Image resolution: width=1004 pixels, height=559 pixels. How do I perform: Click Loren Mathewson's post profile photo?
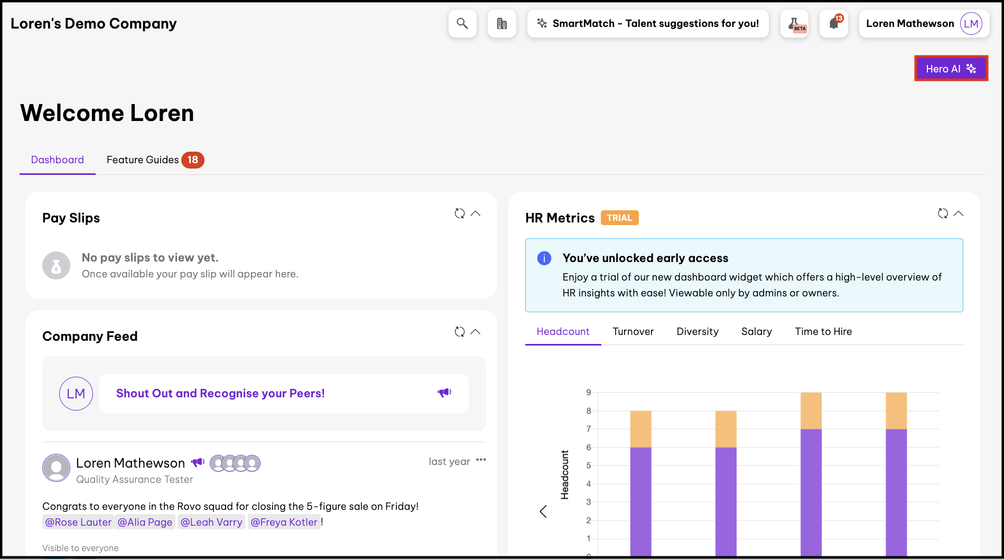tap(56, 468)
